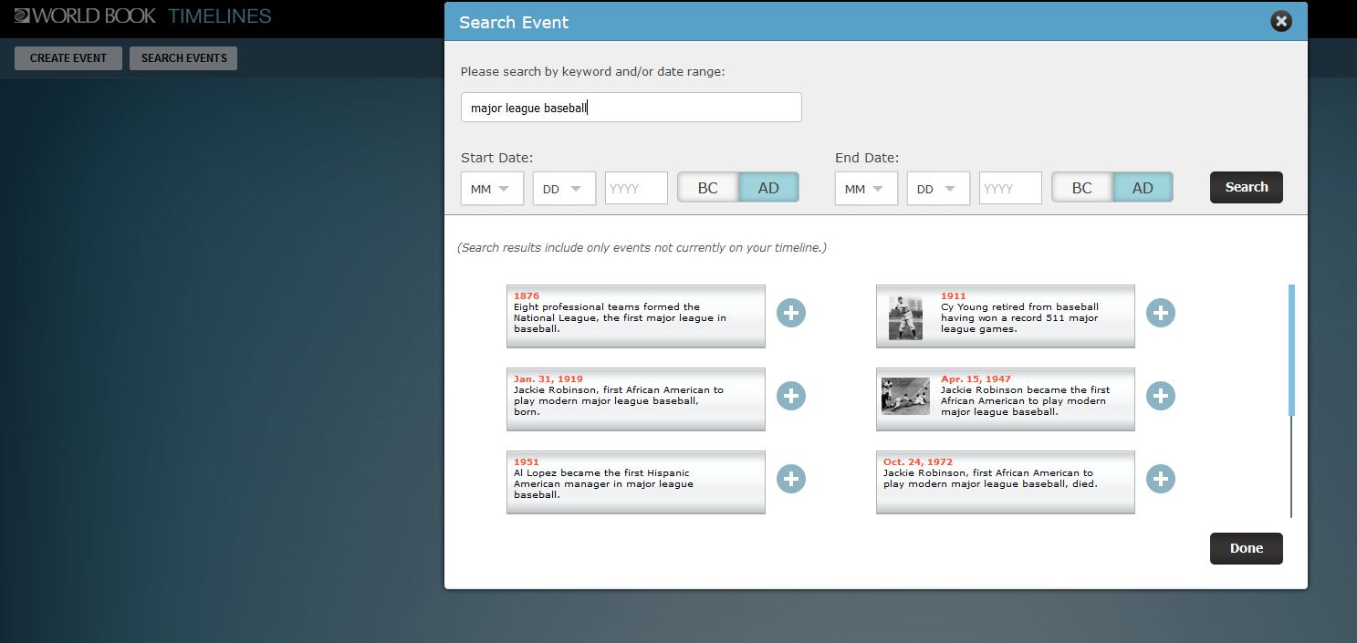Select BC for the Start Date
This screenshot has width=1357, height=643.
click(x=708, y=188)
